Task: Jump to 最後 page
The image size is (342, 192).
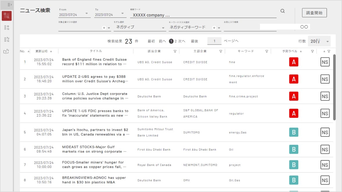Action: coord(195,41)
